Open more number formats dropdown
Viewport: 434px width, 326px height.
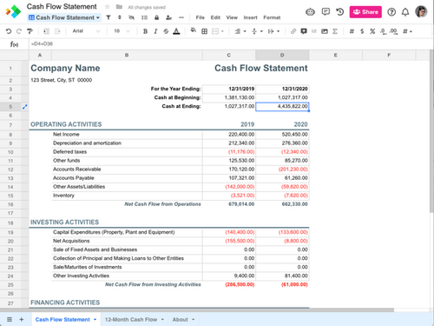pos(407,31)
